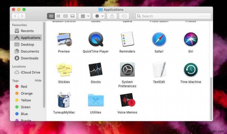Switch to column view

(x=66, y=16)
